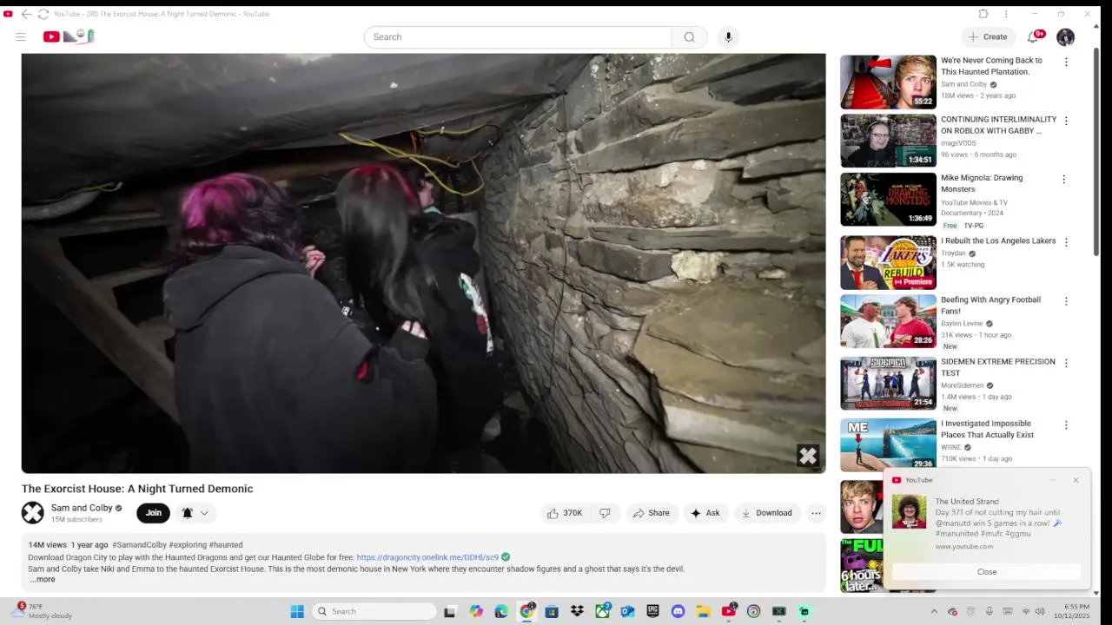The image size is (1112, 625).
Task: Click the Windows taskbar search box
Action: pos(374,611)
